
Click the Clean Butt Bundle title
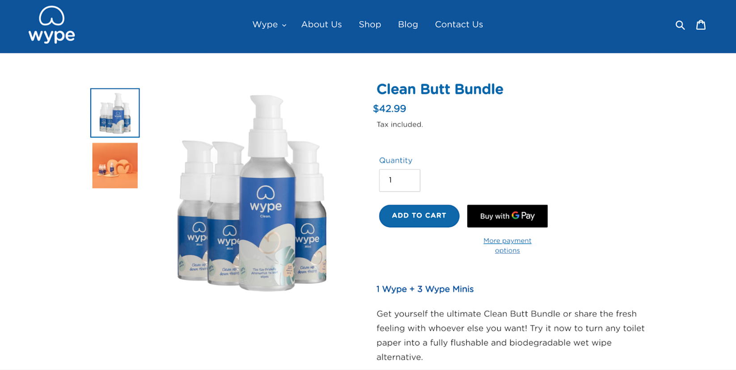coord(440,89)
